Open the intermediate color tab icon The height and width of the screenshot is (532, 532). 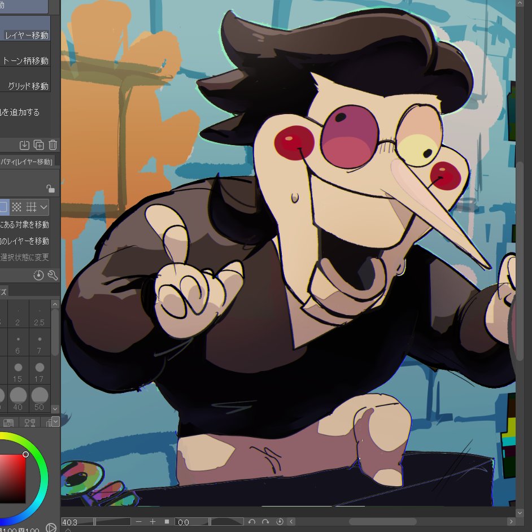point(30,422)
